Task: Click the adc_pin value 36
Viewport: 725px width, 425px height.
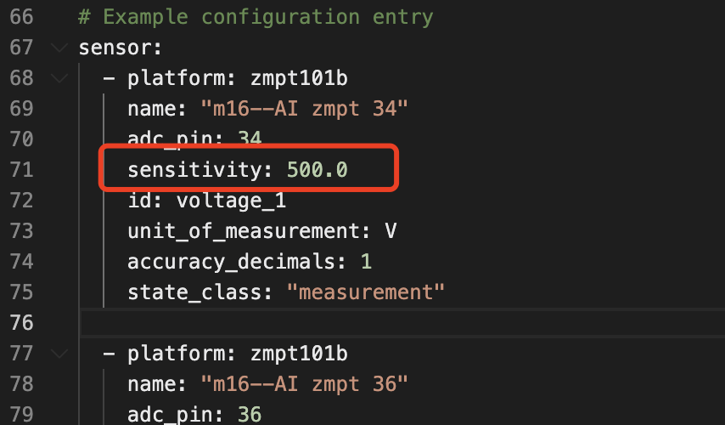Action: point(250,415)
